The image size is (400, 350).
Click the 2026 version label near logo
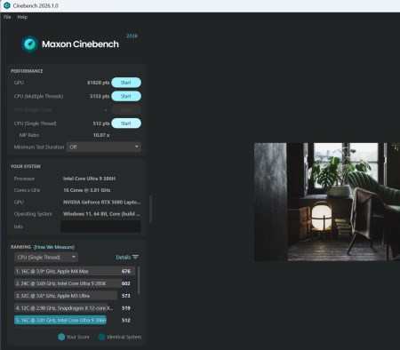pos(132,36)
